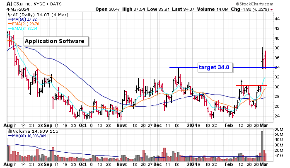Click the AI ticker symbol in the header
The width and height of the screenshot is (290, 168).
coord(9,4)
